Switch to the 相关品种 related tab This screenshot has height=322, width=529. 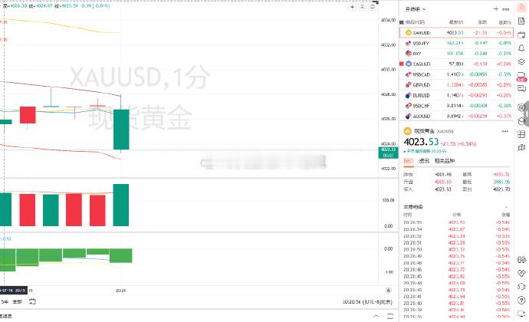[x=445, y=161]
